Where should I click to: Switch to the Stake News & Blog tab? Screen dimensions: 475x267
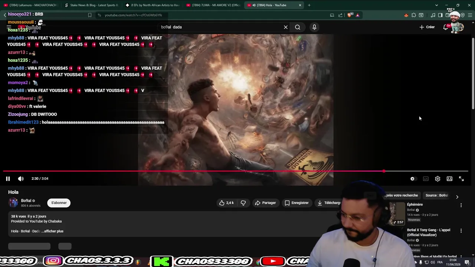[91, 5]
